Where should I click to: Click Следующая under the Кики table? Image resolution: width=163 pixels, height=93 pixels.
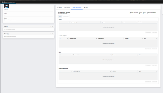click(x=154, y=65)
